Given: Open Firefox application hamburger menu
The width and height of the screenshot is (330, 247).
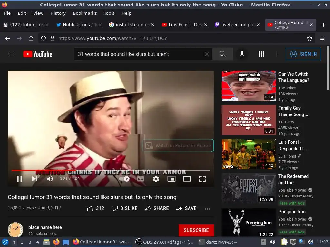Looking at the screenshot, I should pos(322,39).
